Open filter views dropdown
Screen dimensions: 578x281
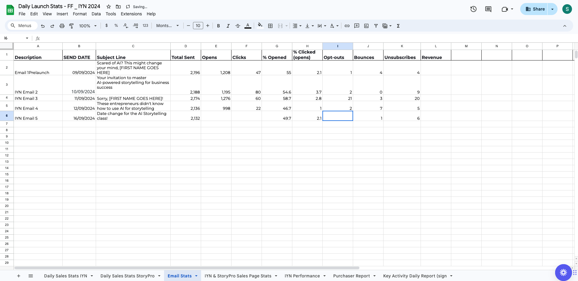[x=387, y=26]
